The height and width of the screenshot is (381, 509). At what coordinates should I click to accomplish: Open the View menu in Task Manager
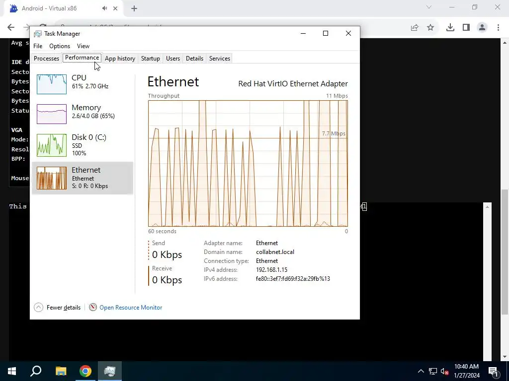pos(83,46)
